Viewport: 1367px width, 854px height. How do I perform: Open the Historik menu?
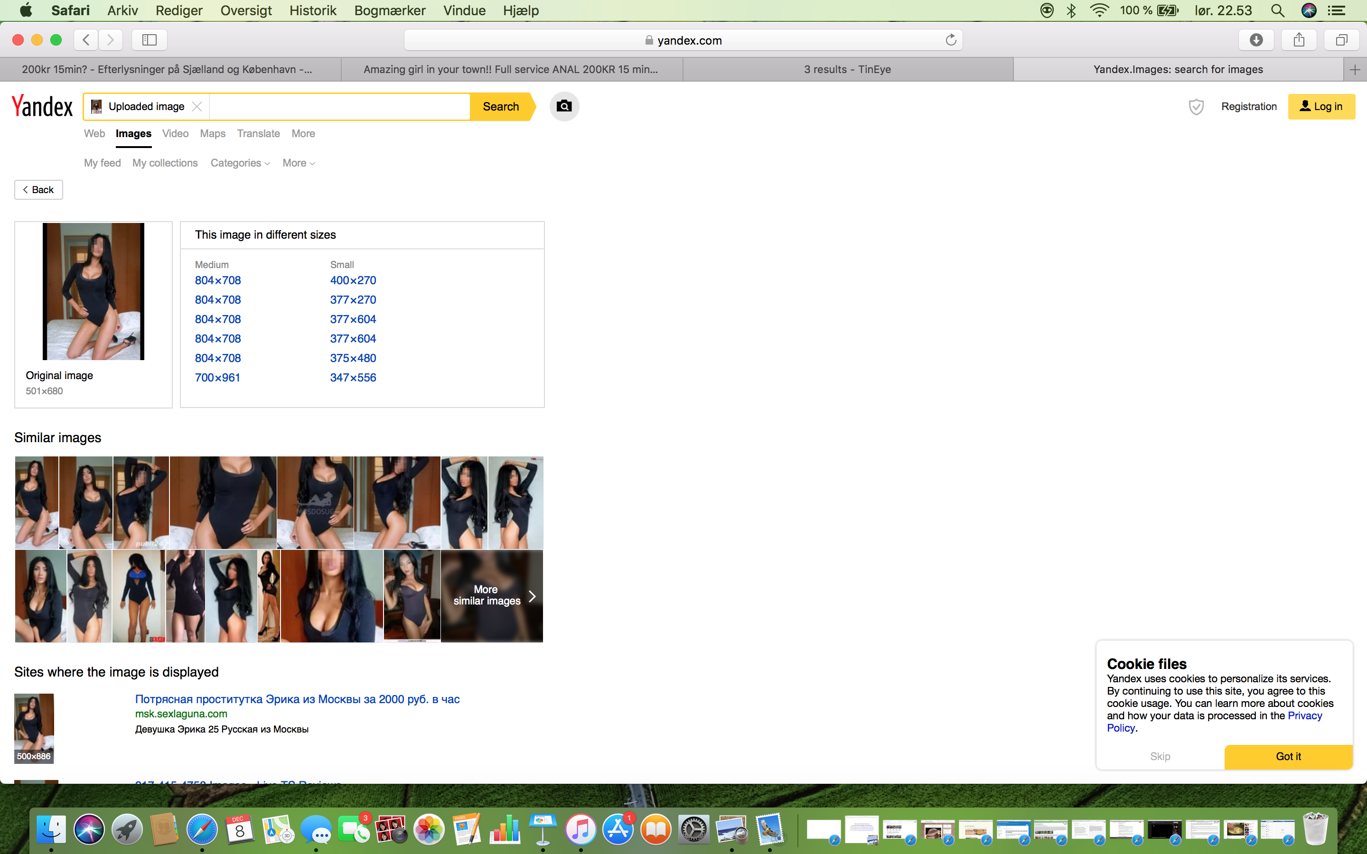point(312,10)
